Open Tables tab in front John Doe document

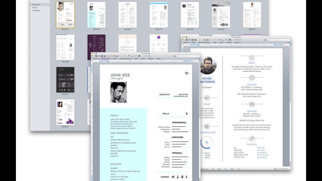(136, 59)
